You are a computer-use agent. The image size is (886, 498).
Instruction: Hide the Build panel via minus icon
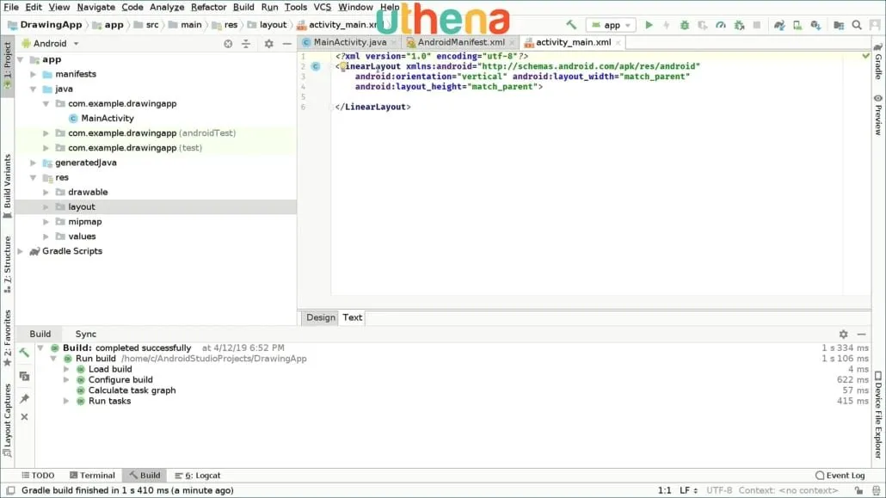click(x=861, y=334)
